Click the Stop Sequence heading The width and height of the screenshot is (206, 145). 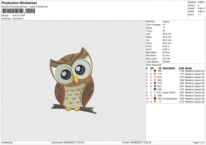[154, 65]
